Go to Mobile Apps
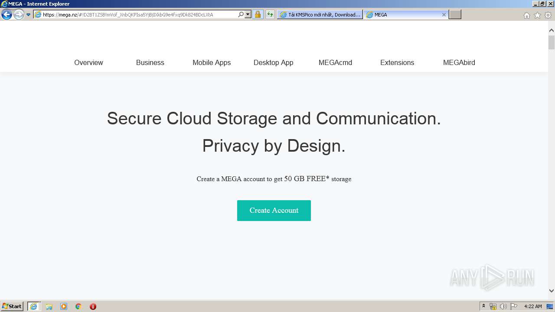555x312 pixels. pyautogui.click(x=212, y=62)
